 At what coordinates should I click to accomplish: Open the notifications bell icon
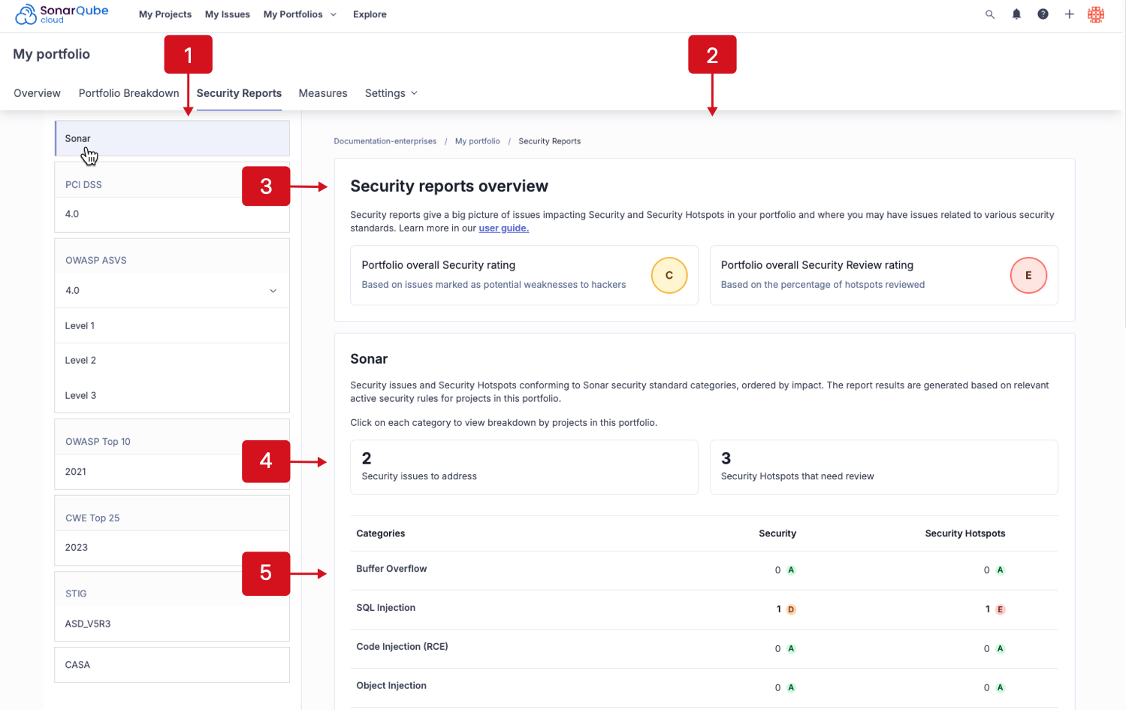(x=1016, y=14)
